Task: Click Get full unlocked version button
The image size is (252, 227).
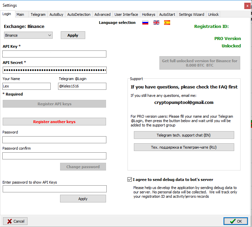Action: [x=200, y=63]
